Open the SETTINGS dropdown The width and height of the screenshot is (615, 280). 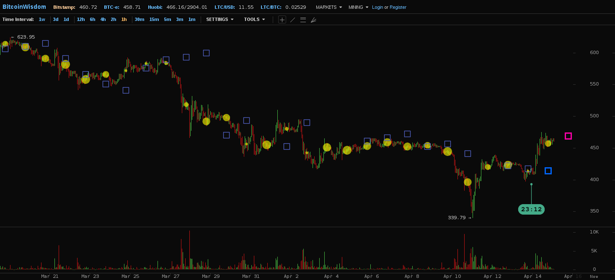(220, 19)
